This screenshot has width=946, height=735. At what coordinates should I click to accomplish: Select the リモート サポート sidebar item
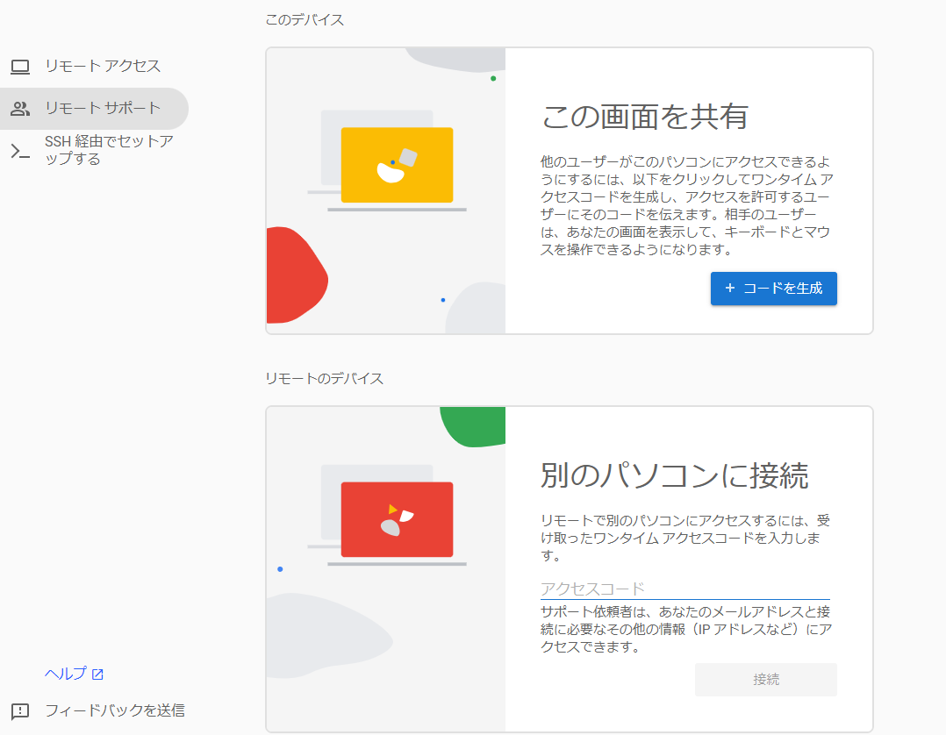(103, 109)
